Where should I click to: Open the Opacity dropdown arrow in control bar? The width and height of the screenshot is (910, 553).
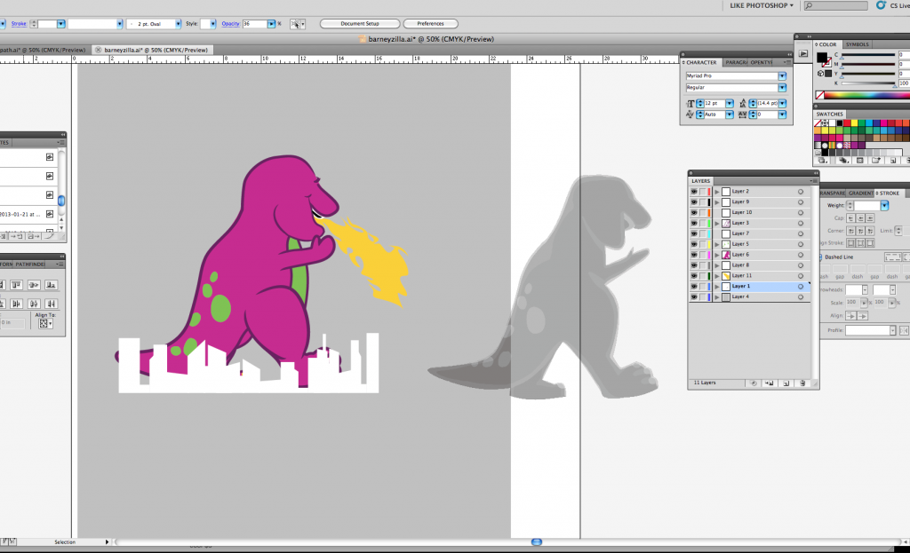tap(271, 24)
